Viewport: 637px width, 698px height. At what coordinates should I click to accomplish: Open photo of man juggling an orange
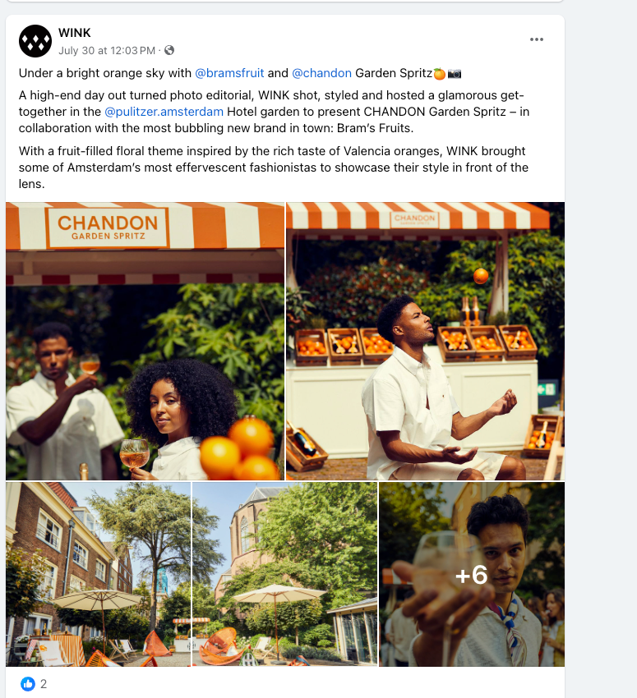tap(426, 341)
